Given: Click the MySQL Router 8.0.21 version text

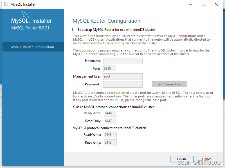Looking at the screenshot, I should (x=30, y=28).
